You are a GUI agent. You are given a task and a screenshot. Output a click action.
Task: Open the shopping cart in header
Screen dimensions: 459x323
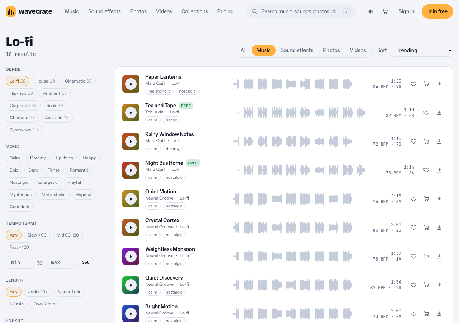(x=385, y=11)
